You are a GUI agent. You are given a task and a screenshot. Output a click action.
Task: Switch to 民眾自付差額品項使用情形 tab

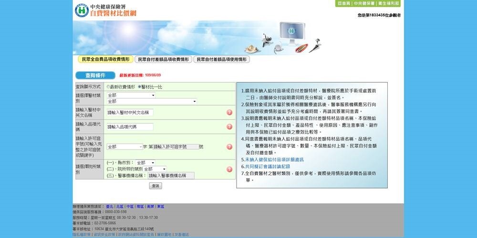[221, 59]
